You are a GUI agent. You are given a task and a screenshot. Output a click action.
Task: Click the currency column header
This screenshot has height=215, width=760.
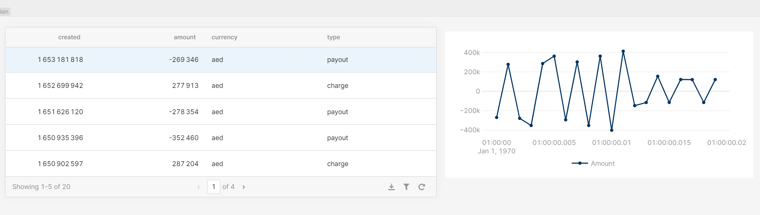[x=224, y=37]
